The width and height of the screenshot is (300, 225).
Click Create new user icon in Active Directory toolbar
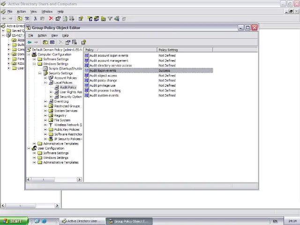click(90, 19)
